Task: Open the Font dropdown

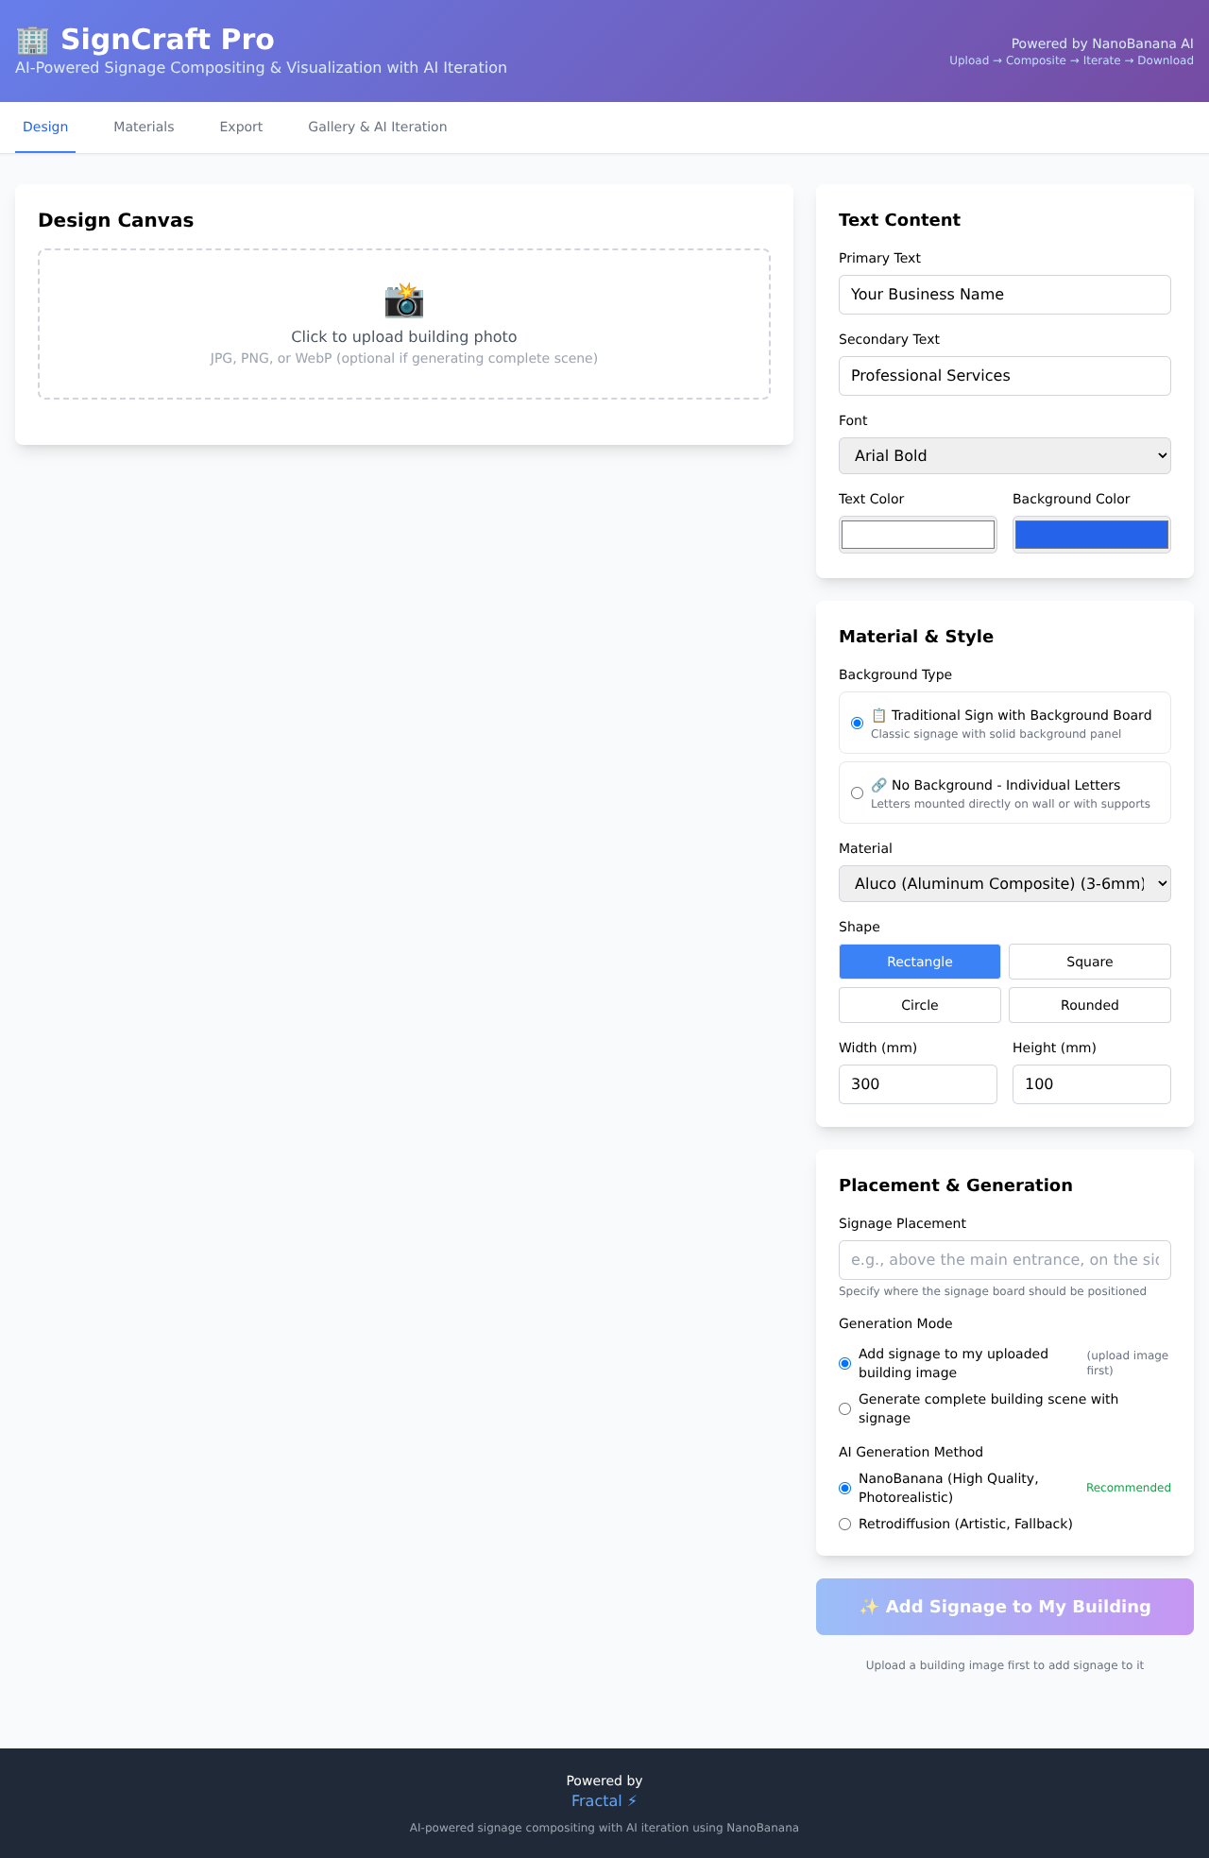Action: (1004, 455)
